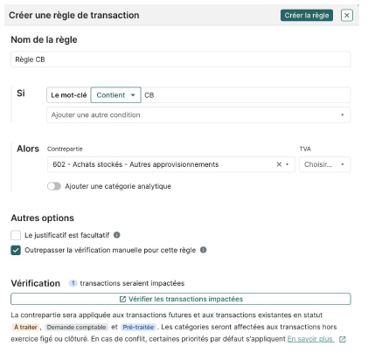Click external link icon after En savoir plus

pyautogui.click(x=343, y=339)
